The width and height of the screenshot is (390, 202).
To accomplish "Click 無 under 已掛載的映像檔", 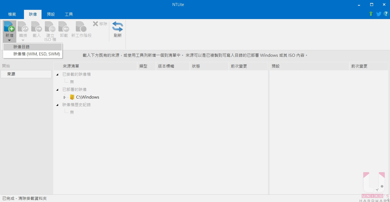I will point(72,82).
